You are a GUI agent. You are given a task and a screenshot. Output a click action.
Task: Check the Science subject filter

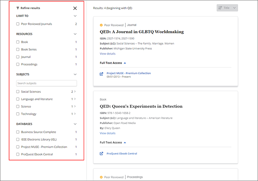tap(18, 106)
